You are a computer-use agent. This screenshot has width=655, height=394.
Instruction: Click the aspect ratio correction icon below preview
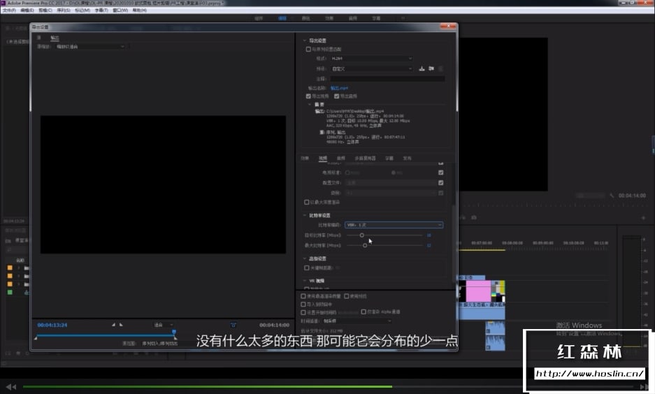(x=233, y=325)
